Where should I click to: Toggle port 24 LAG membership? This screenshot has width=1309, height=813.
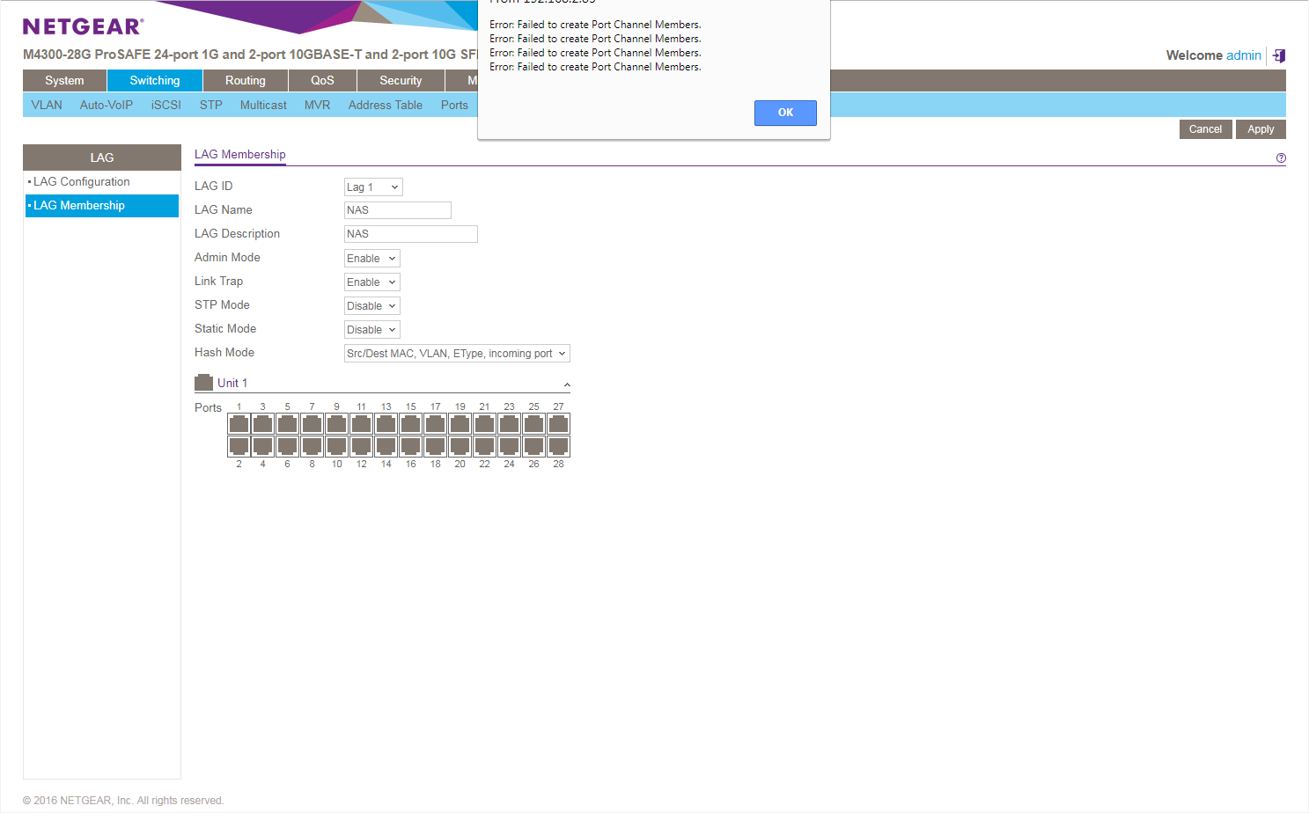[509, 446]
